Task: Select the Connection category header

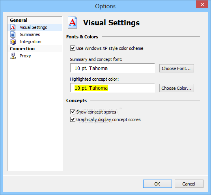Action: (x=22, y=49)
